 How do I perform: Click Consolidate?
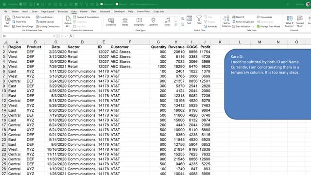[x=264, y=17]
